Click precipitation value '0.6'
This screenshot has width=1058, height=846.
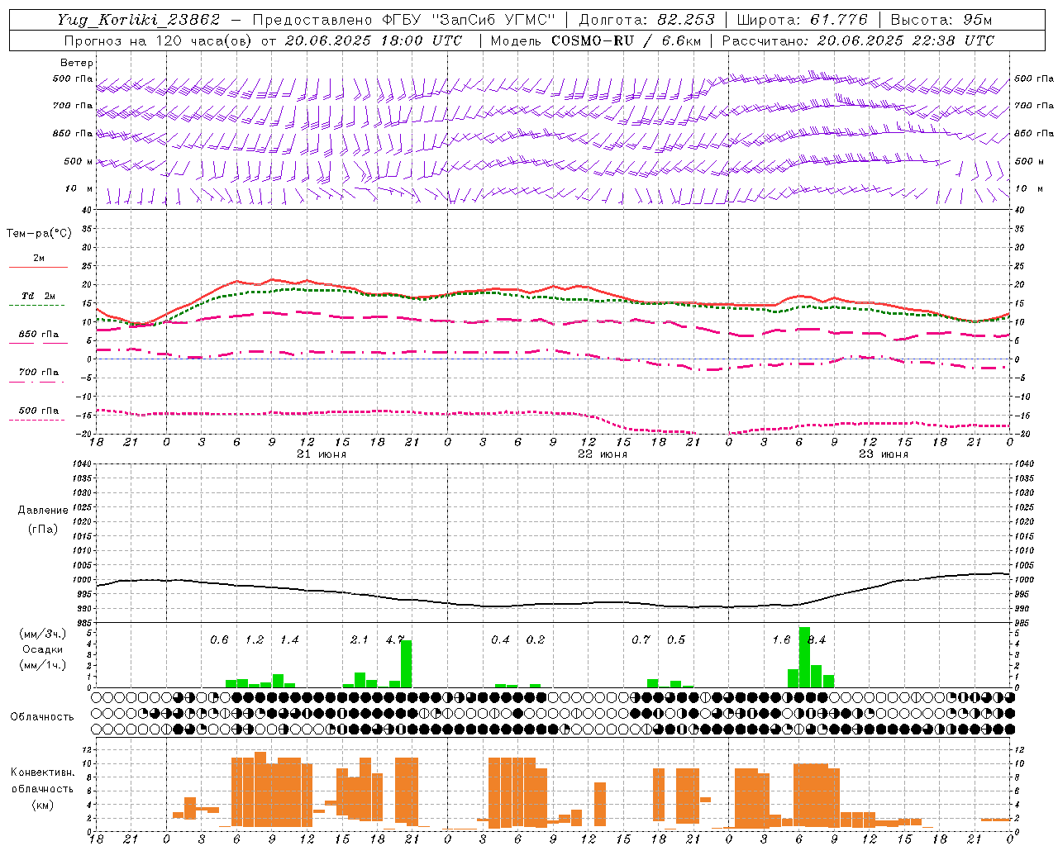(x=219, y=640)
